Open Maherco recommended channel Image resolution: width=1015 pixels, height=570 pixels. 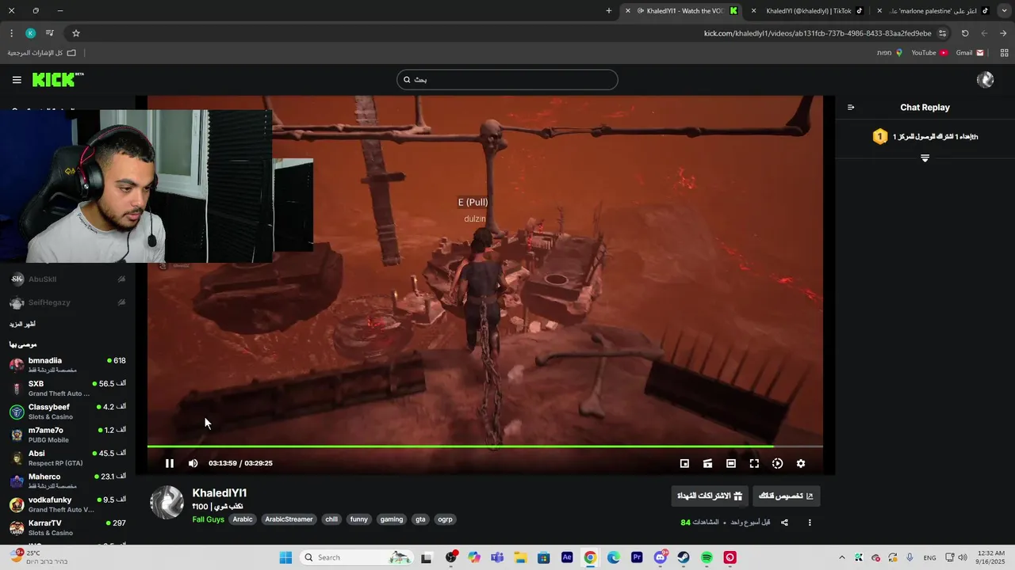67,481
